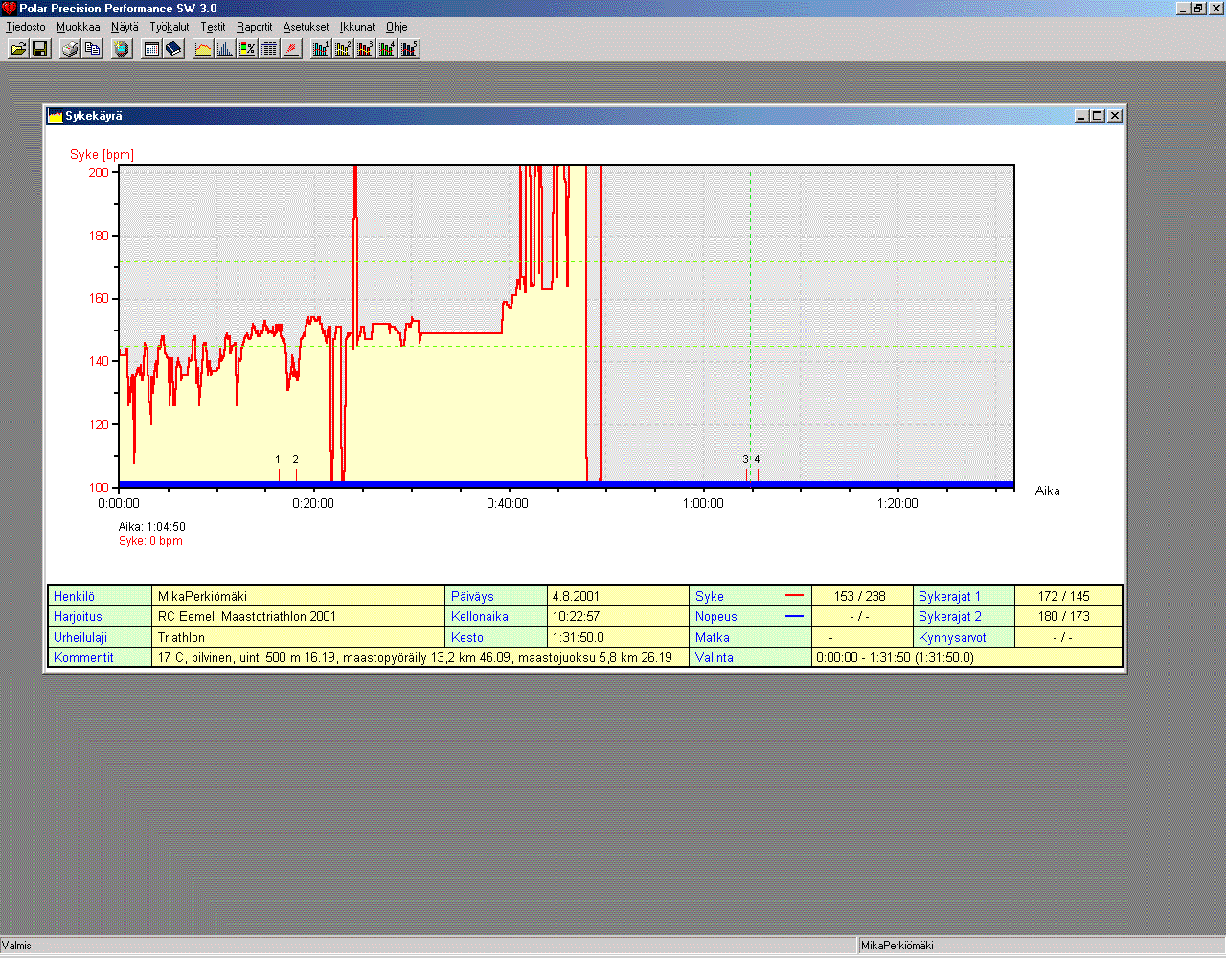Open the Asetukset menu

[306, 27]
